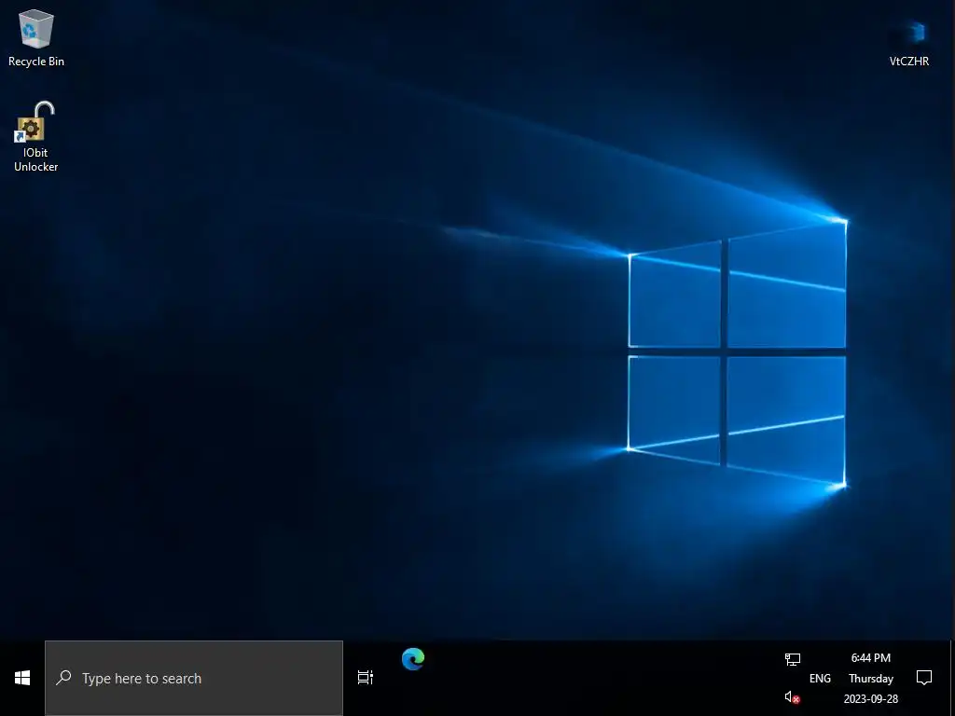Select the IObit Unlocker shortcut icon
Image resolution: width=955 pixels, height=716 pixels.
[36, 136]
